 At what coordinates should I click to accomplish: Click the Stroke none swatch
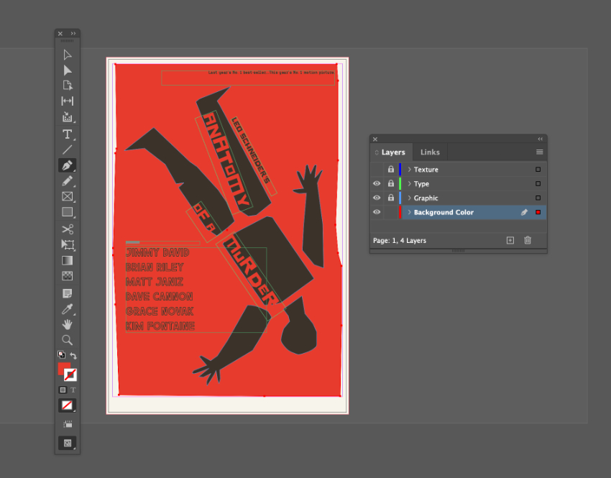70,374
